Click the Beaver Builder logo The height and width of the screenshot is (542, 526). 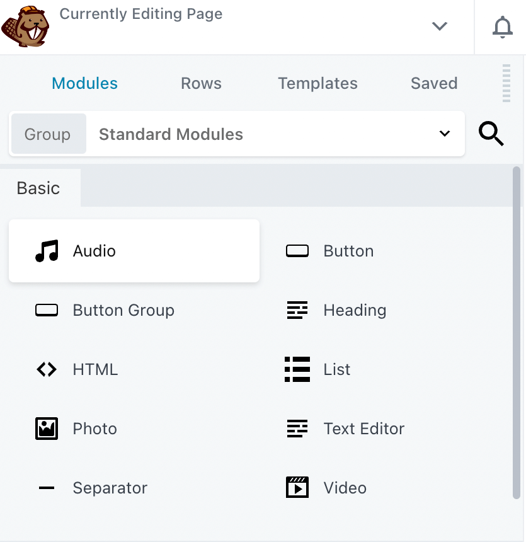click(25, 26)
